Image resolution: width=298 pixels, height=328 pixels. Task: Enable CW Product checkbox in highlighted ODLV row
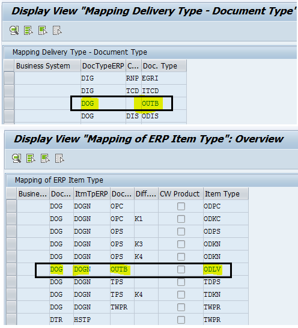click(x=181, y=269)
